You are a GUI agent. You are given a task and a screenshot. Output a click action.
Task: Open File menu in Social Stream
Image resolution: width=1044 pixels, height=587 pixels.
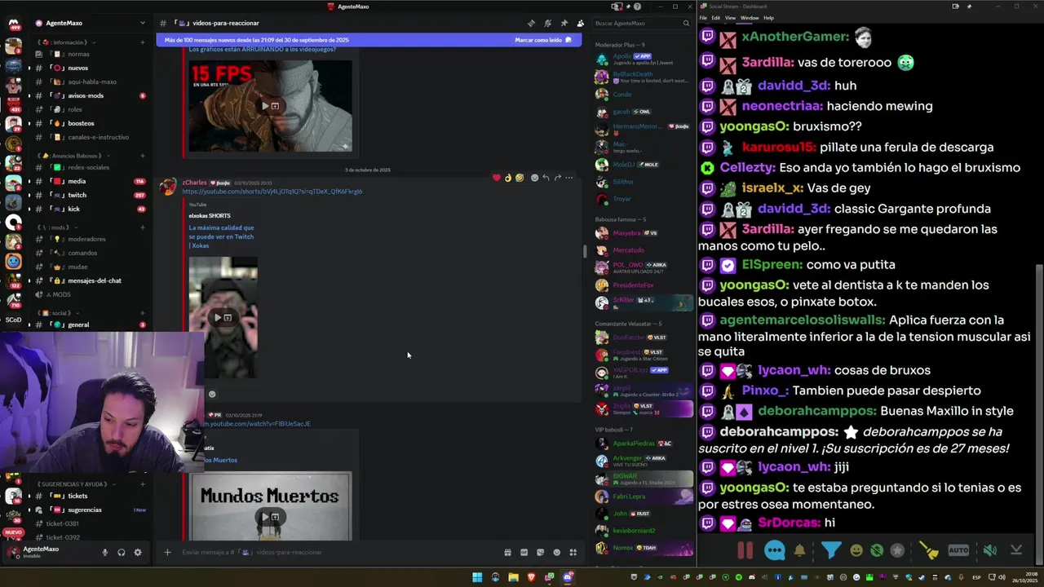click(x=704, y=18)
